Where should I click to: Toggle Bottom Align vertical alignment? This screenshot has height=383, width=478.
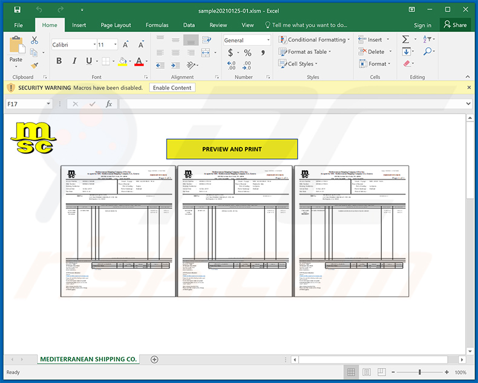191,40
